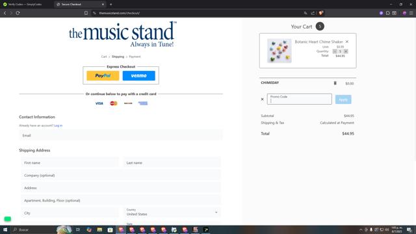Click the music stand logo

point(123,34)
